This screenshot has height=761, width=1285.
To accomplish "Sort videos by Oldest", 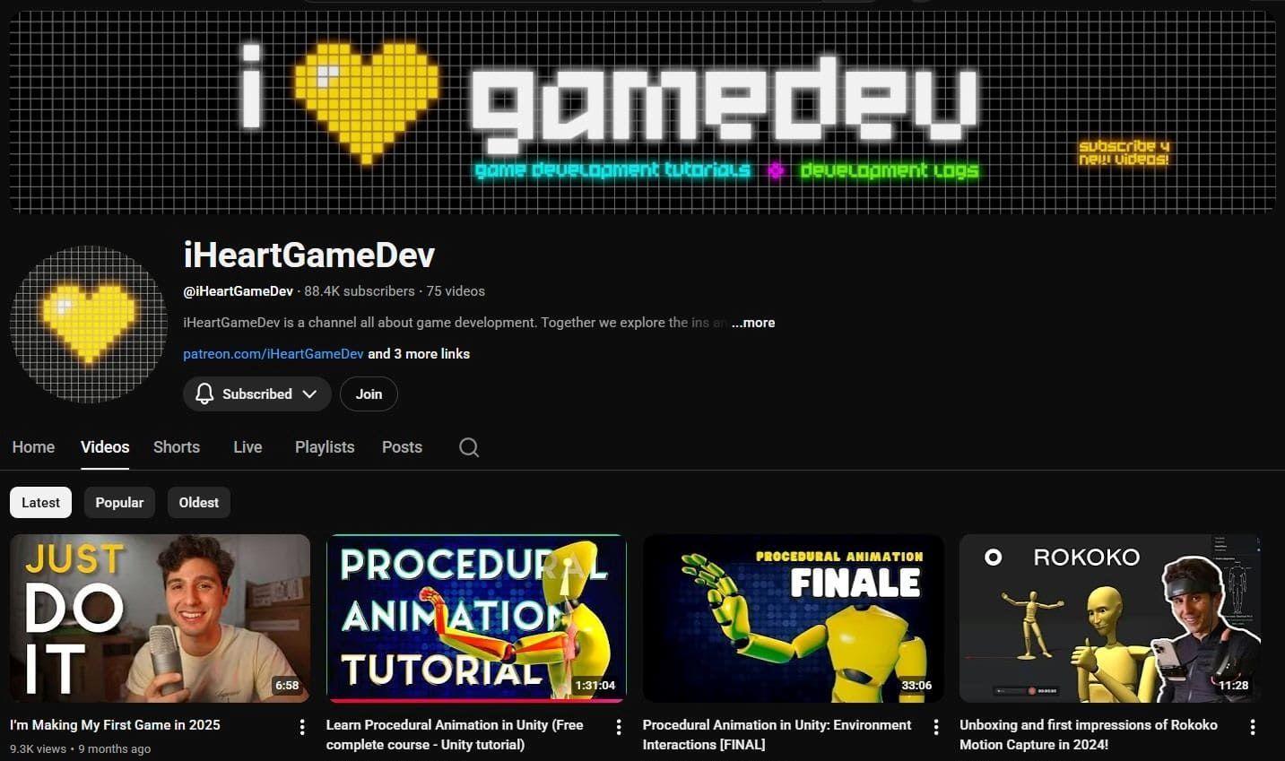I will click(198, 503).
